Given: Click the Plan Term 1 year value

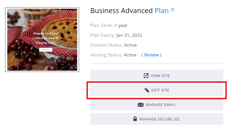Looking at the screenshot, I should pos(121,25).
